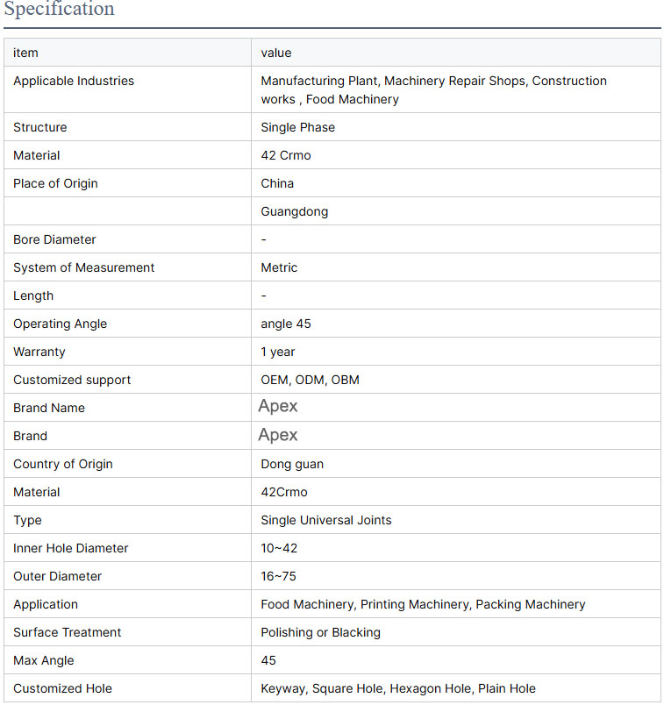The image size is (664, 705).
Task: Click the Dong guan value
Action: coord(293,464)
